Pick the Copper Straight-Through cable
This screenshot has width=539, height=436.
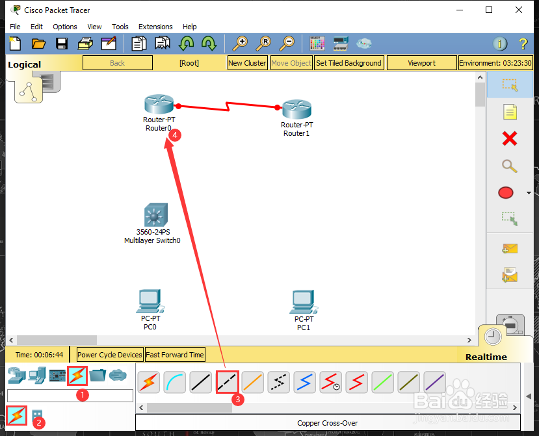pos(201,382)
